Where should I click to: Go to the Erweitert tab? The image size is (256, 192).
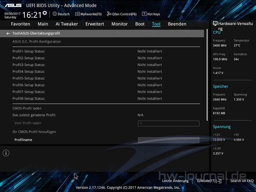[95, 24]
